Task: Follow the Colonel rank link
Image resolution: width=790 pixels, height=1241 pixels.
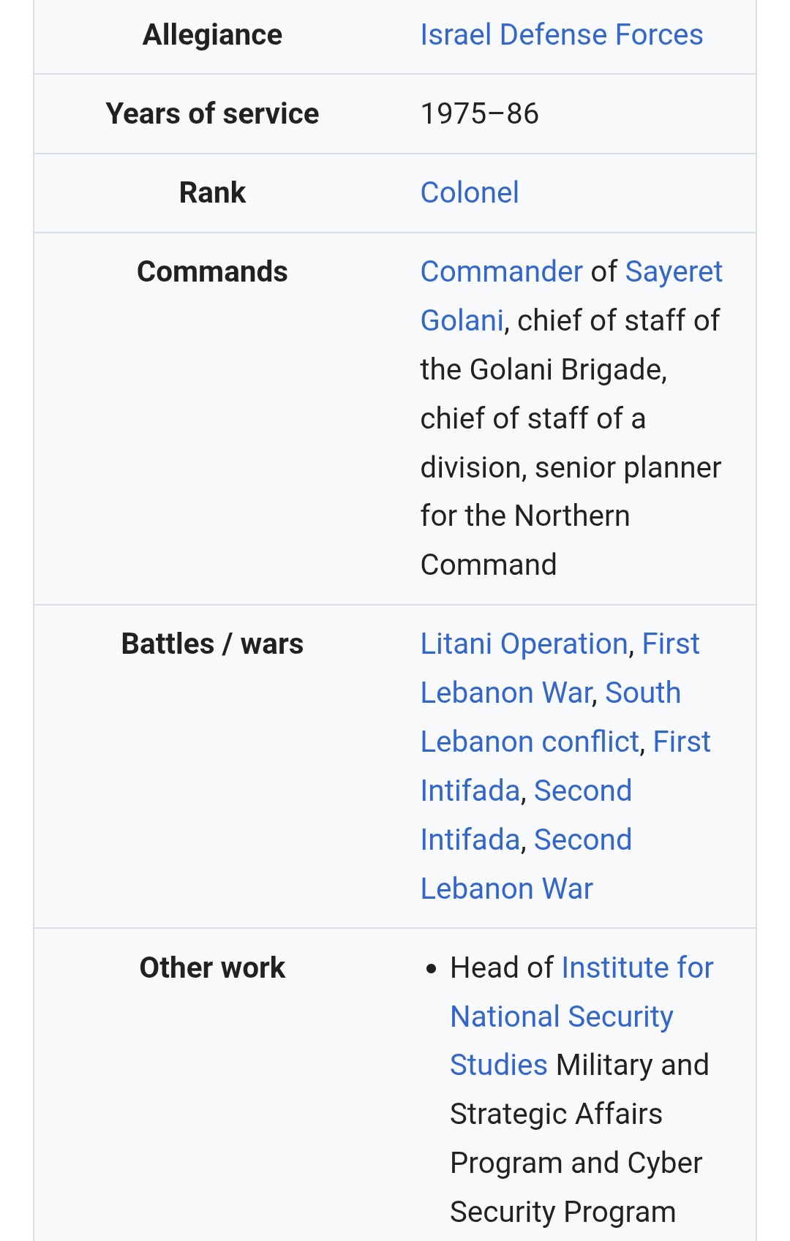Action: pos(470,193)
